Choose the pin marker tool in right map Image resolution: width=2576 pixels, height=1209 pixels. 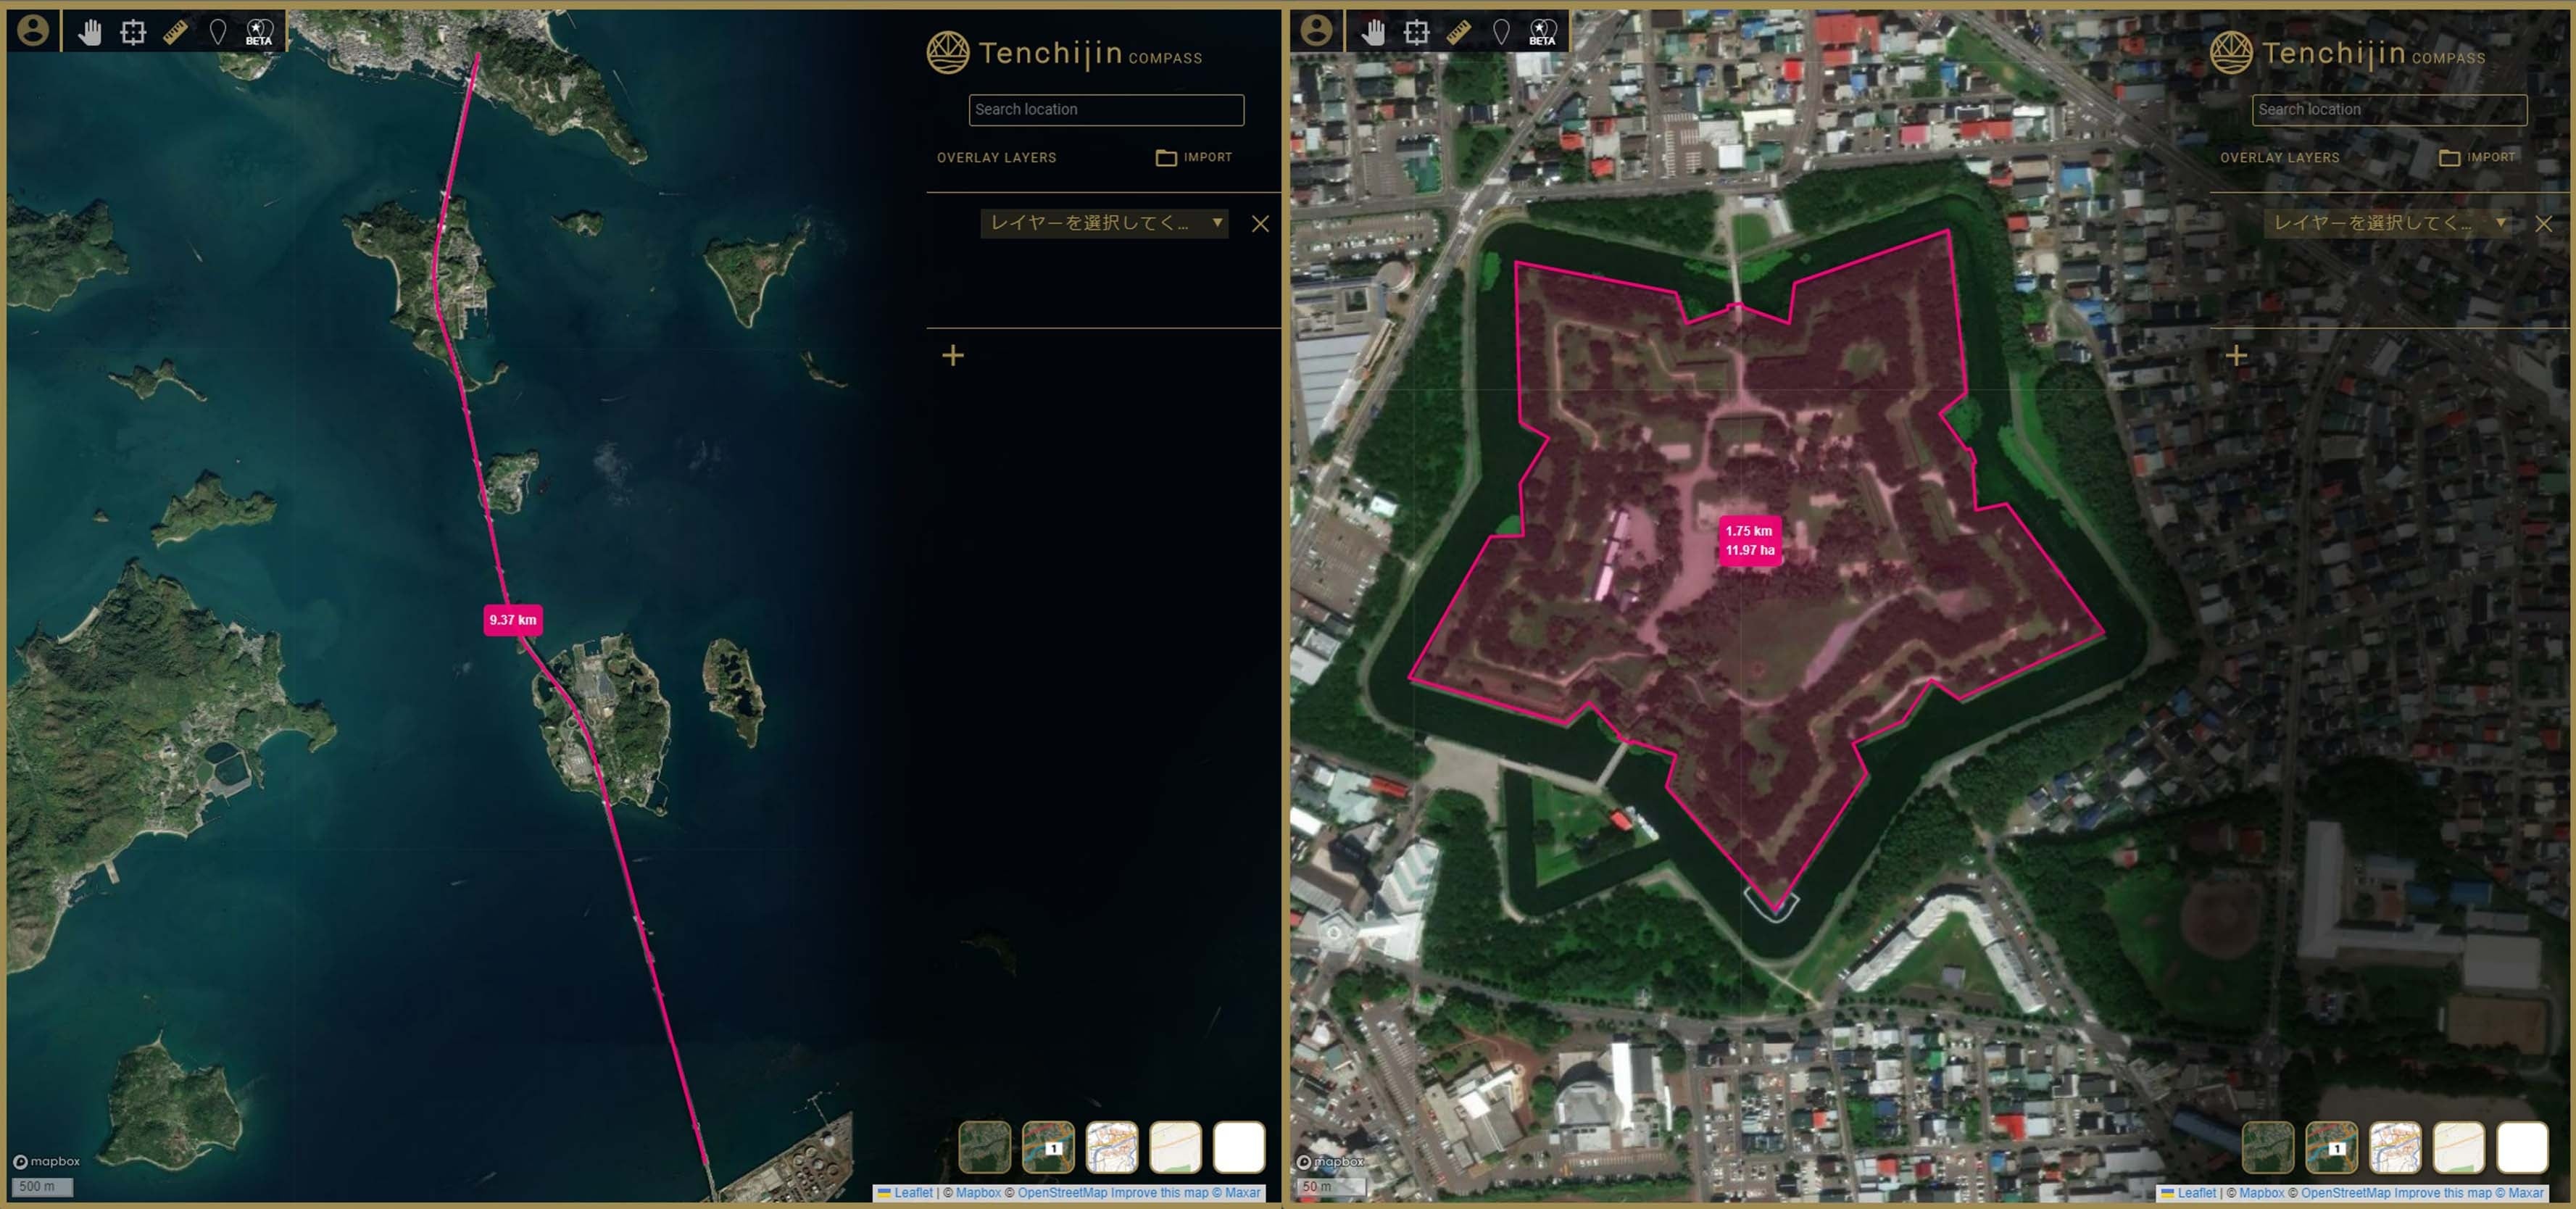point(1501,32)
